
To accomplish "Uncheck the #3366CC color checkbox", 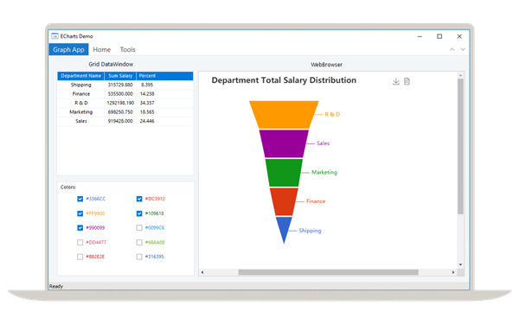I will tap(80, 199).
